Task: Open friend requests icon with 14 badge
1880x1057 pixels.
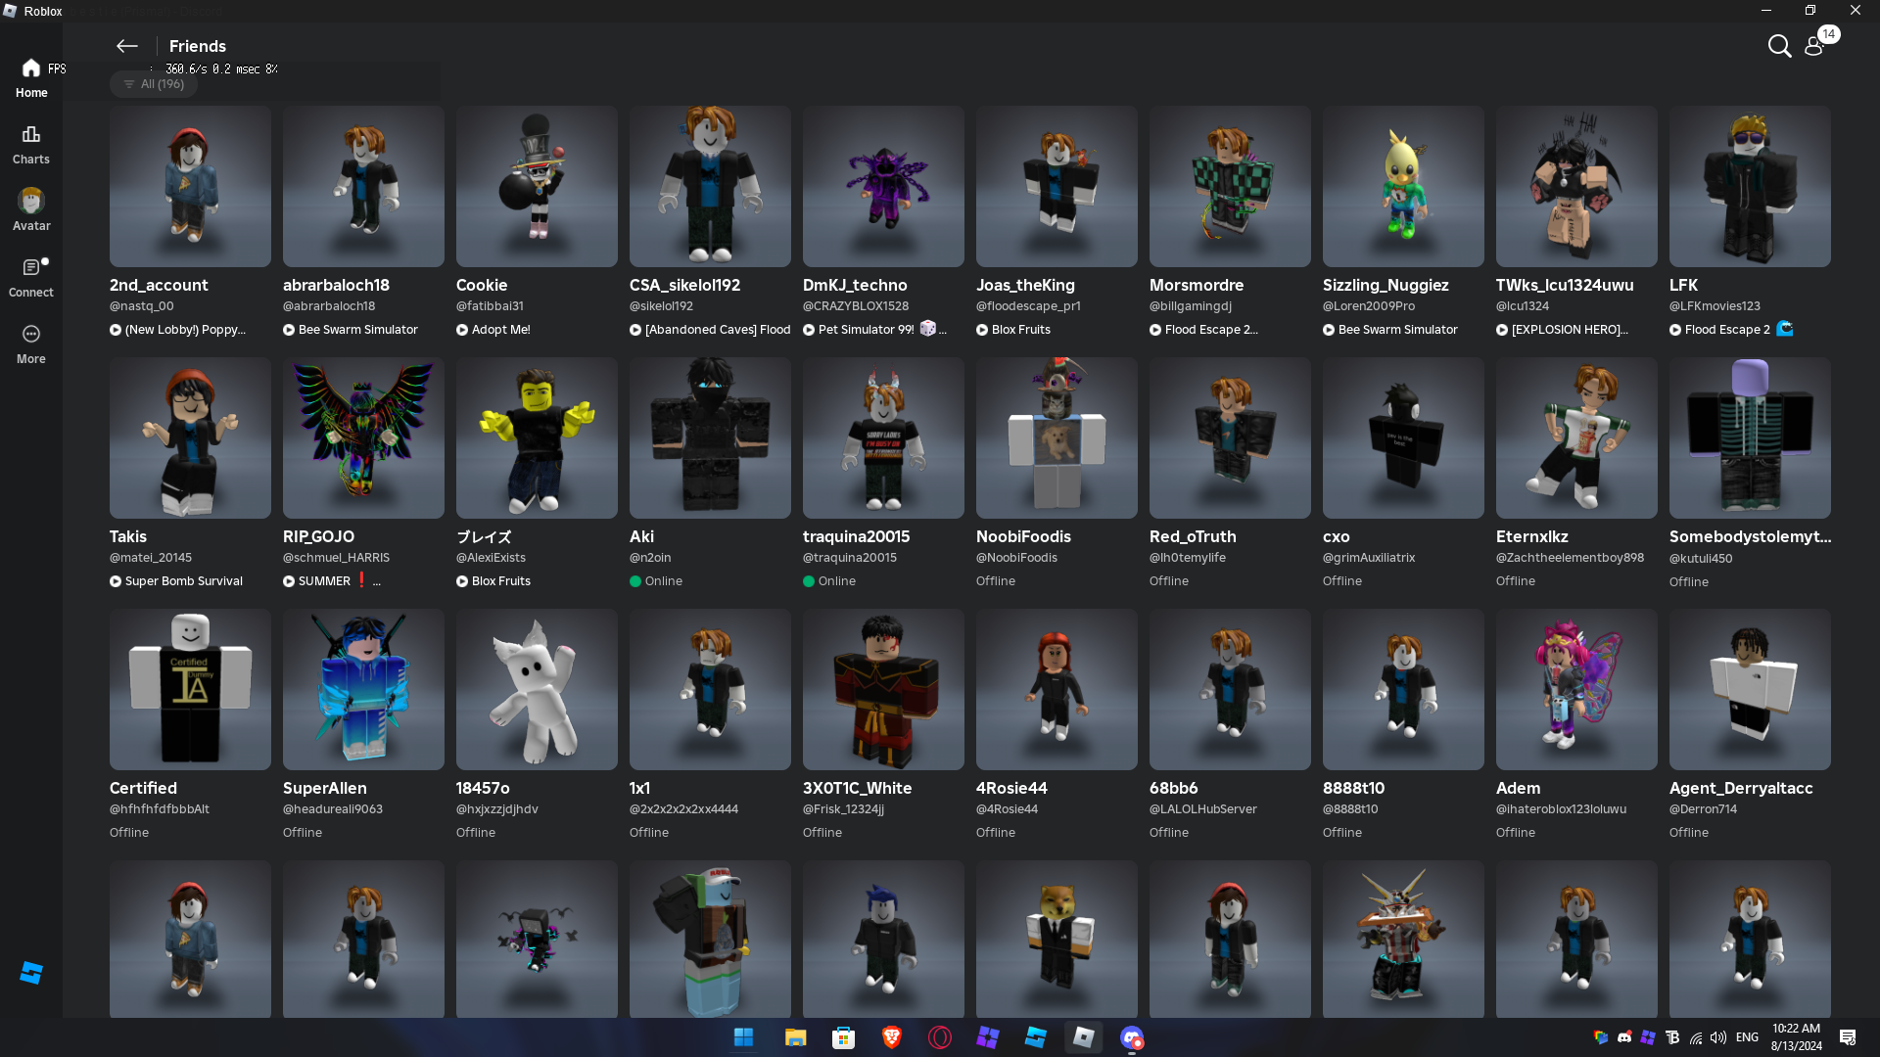Action: [1814, 46]
